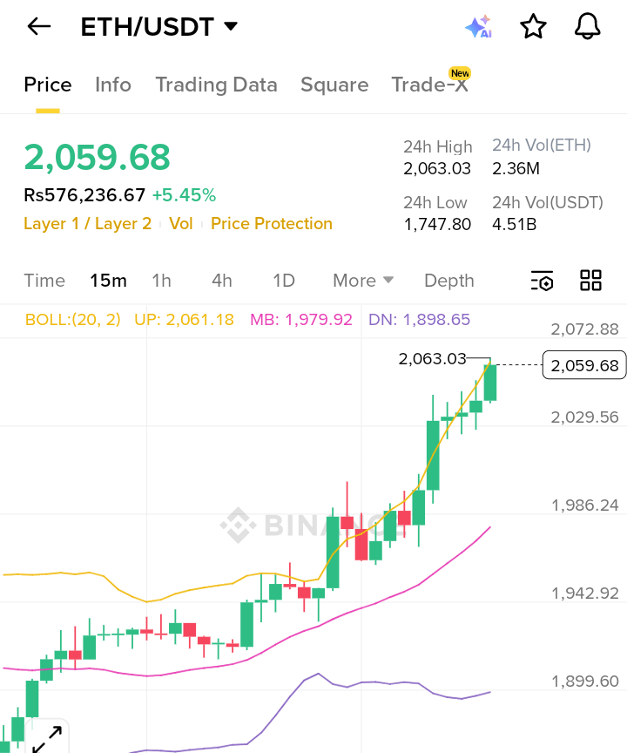
Task: Switch to the Info tab
Action: (113, 85)
